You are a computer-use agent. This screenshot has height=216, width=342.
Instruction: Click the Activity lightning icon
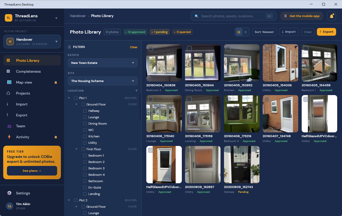click(x=9, y=137)
